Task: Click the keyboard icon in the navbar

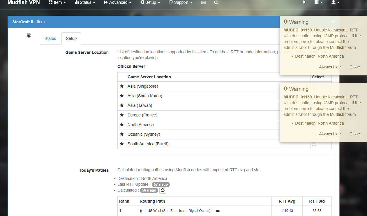Action: click(203, 3)
